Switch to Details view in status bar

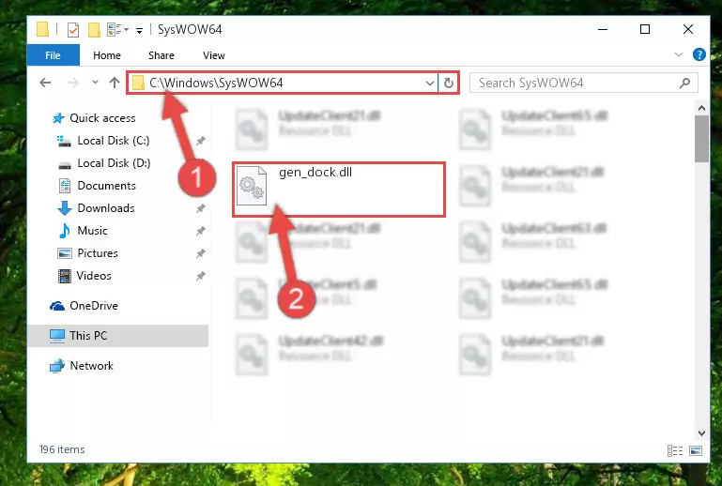(x=675, y=450)
